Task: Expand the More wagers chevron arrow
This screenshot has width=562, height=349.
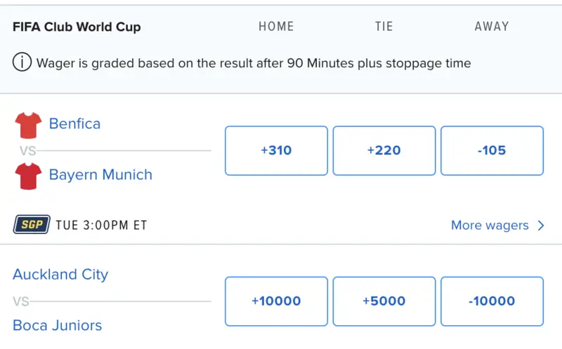Action: click(x=541, y=226)
